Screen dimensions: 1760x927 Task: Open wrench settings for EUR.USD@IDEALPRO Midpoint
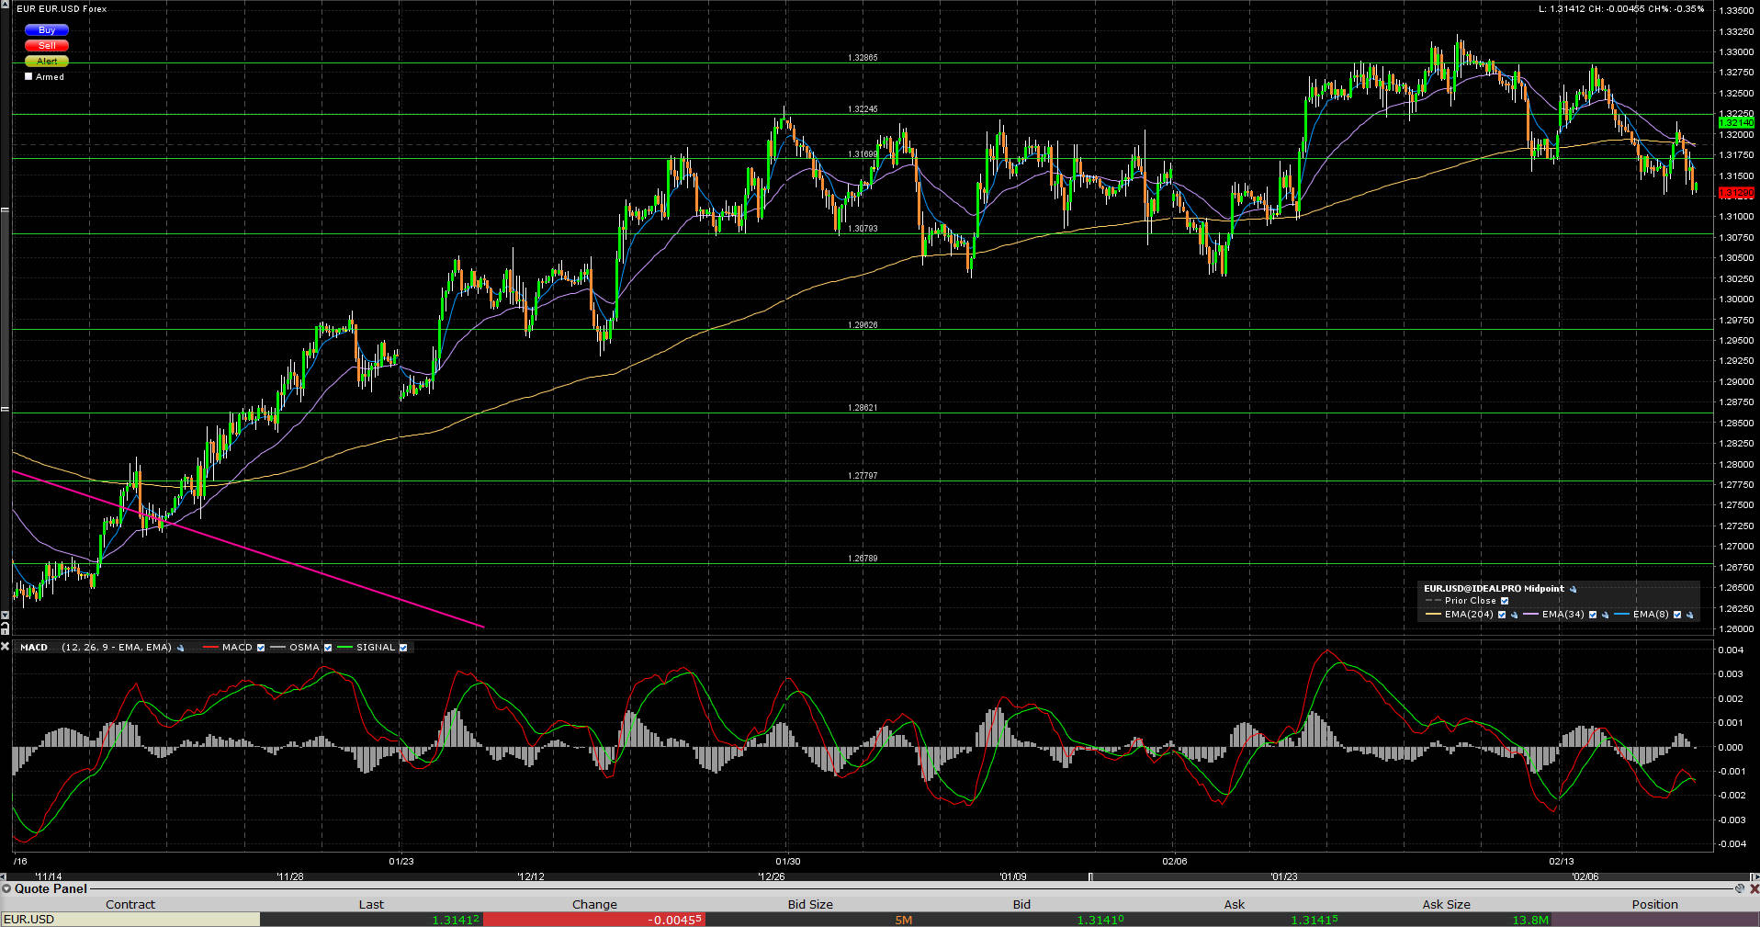1573,589
